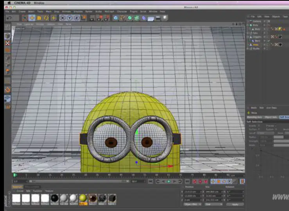Add a light from the toolbar
Screen dimensions: 289x211
(x=165, y=18)
